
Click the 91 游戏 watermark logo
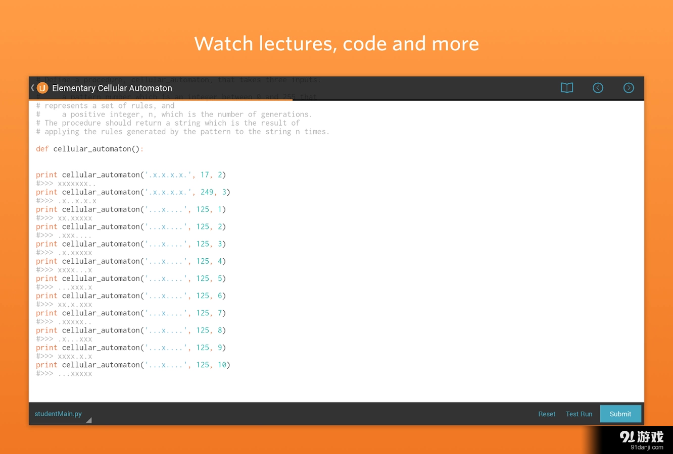(x=641, y=436)
